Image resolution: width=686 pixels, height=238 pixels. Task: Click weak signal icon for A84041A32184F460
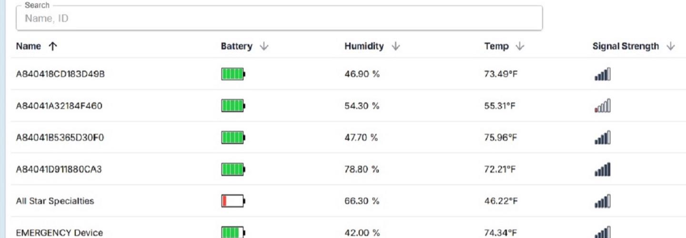click(x=603, y=106)
